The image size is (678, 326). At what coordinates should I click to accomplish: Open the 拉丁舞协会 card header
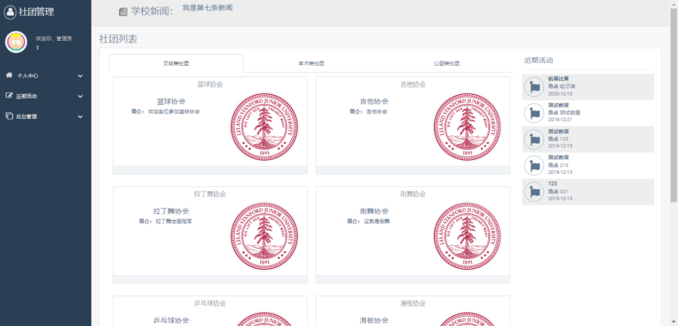[x=210, y=193]
